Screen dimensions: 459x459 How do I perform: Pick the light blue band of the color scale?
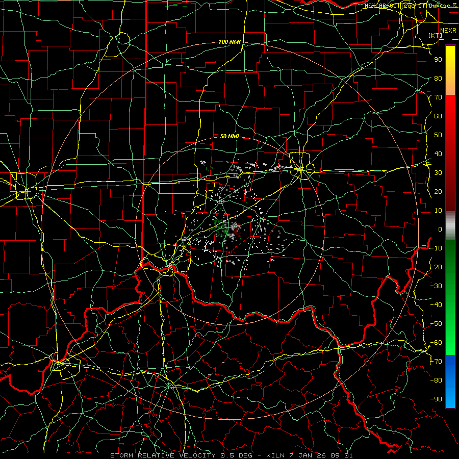tap(450, 394)
